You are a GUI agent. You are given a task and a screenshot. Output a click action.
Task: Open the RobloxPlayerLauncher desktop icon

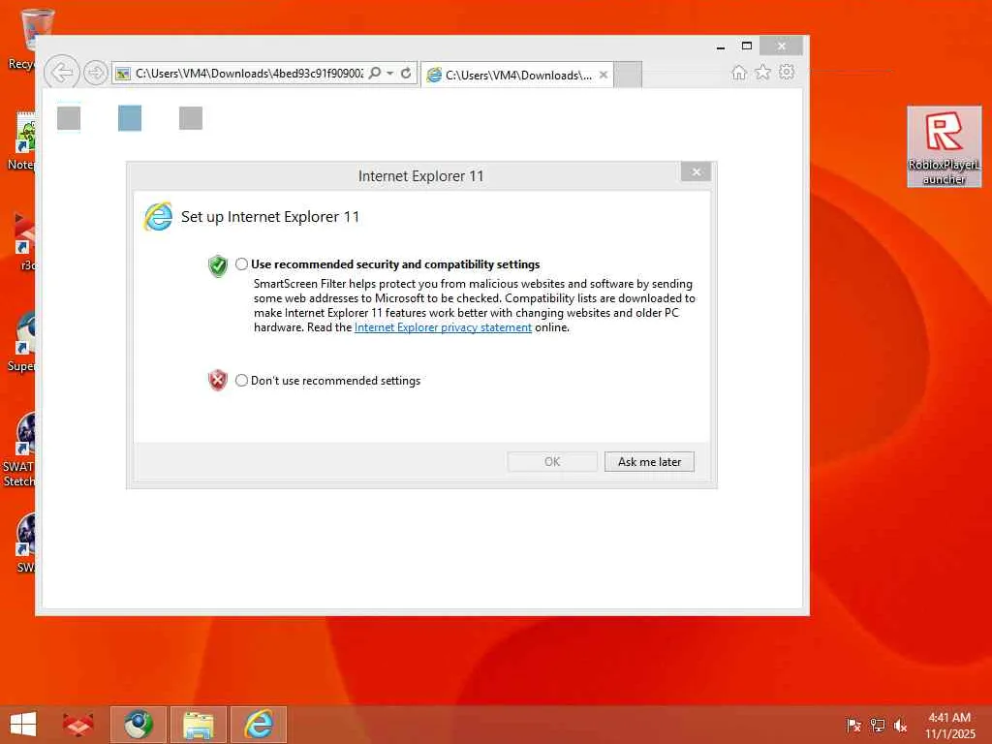coord(944,147)
